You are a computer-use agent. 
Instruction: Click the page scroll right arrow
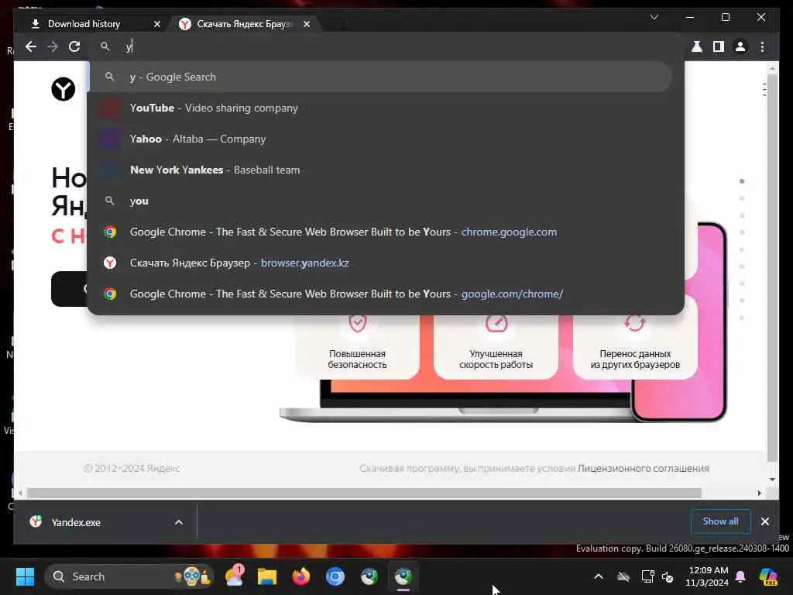[759, 493]
